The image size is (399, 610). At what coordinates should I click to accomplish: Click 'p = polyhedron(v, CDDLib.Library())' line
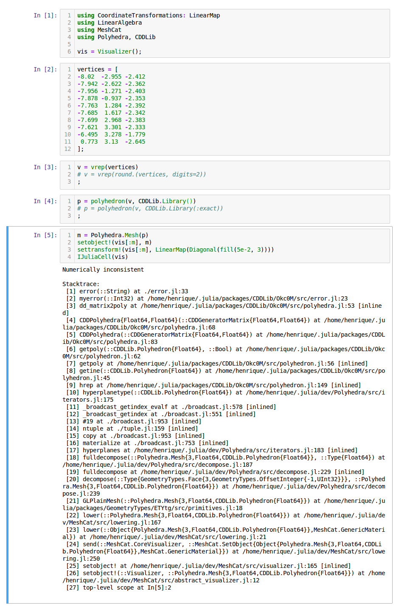(137, 201)
